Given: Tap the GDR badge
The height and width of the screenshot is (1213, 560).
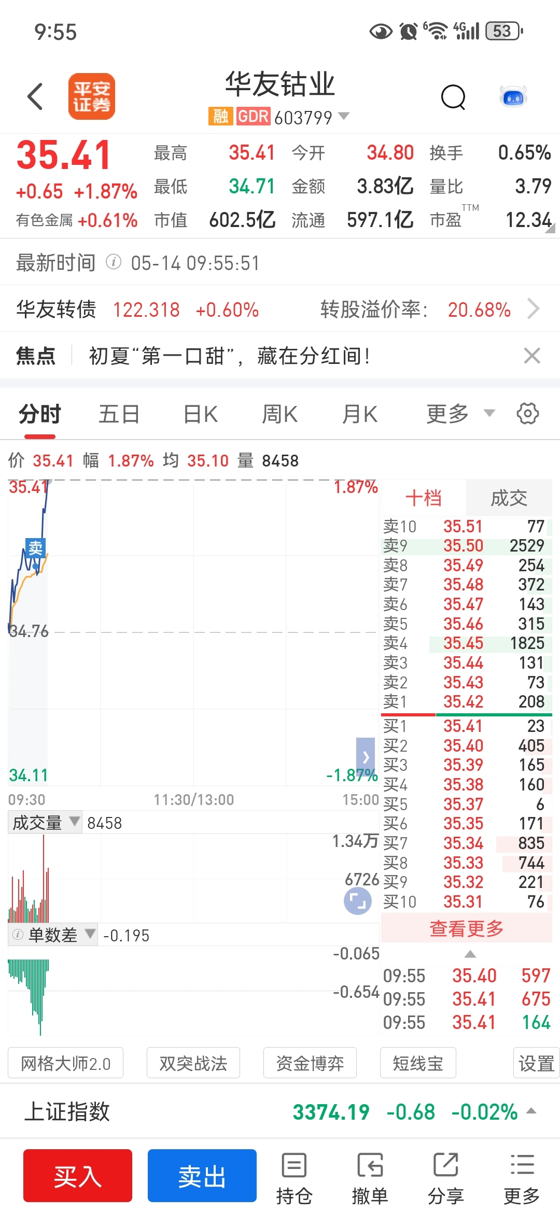Looking at the screenshot, I should pyautogui.click(x=253, y=116).
